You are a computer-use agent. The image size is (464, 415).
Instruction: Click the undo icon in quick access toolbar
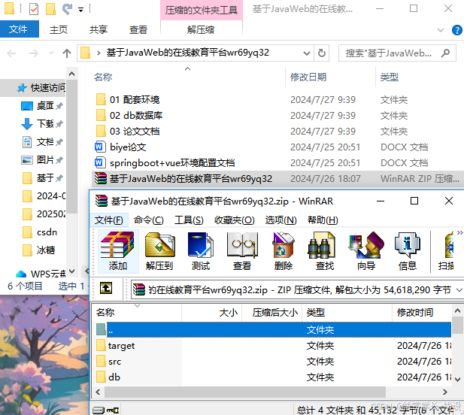point(67,9)
